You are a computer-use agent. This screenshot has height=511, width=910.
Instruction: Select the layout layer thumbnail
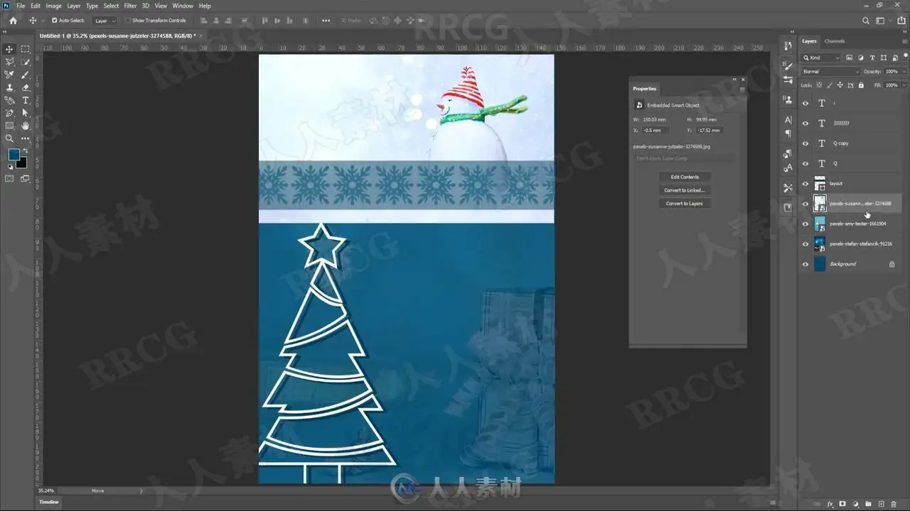(x=820, y=183)
